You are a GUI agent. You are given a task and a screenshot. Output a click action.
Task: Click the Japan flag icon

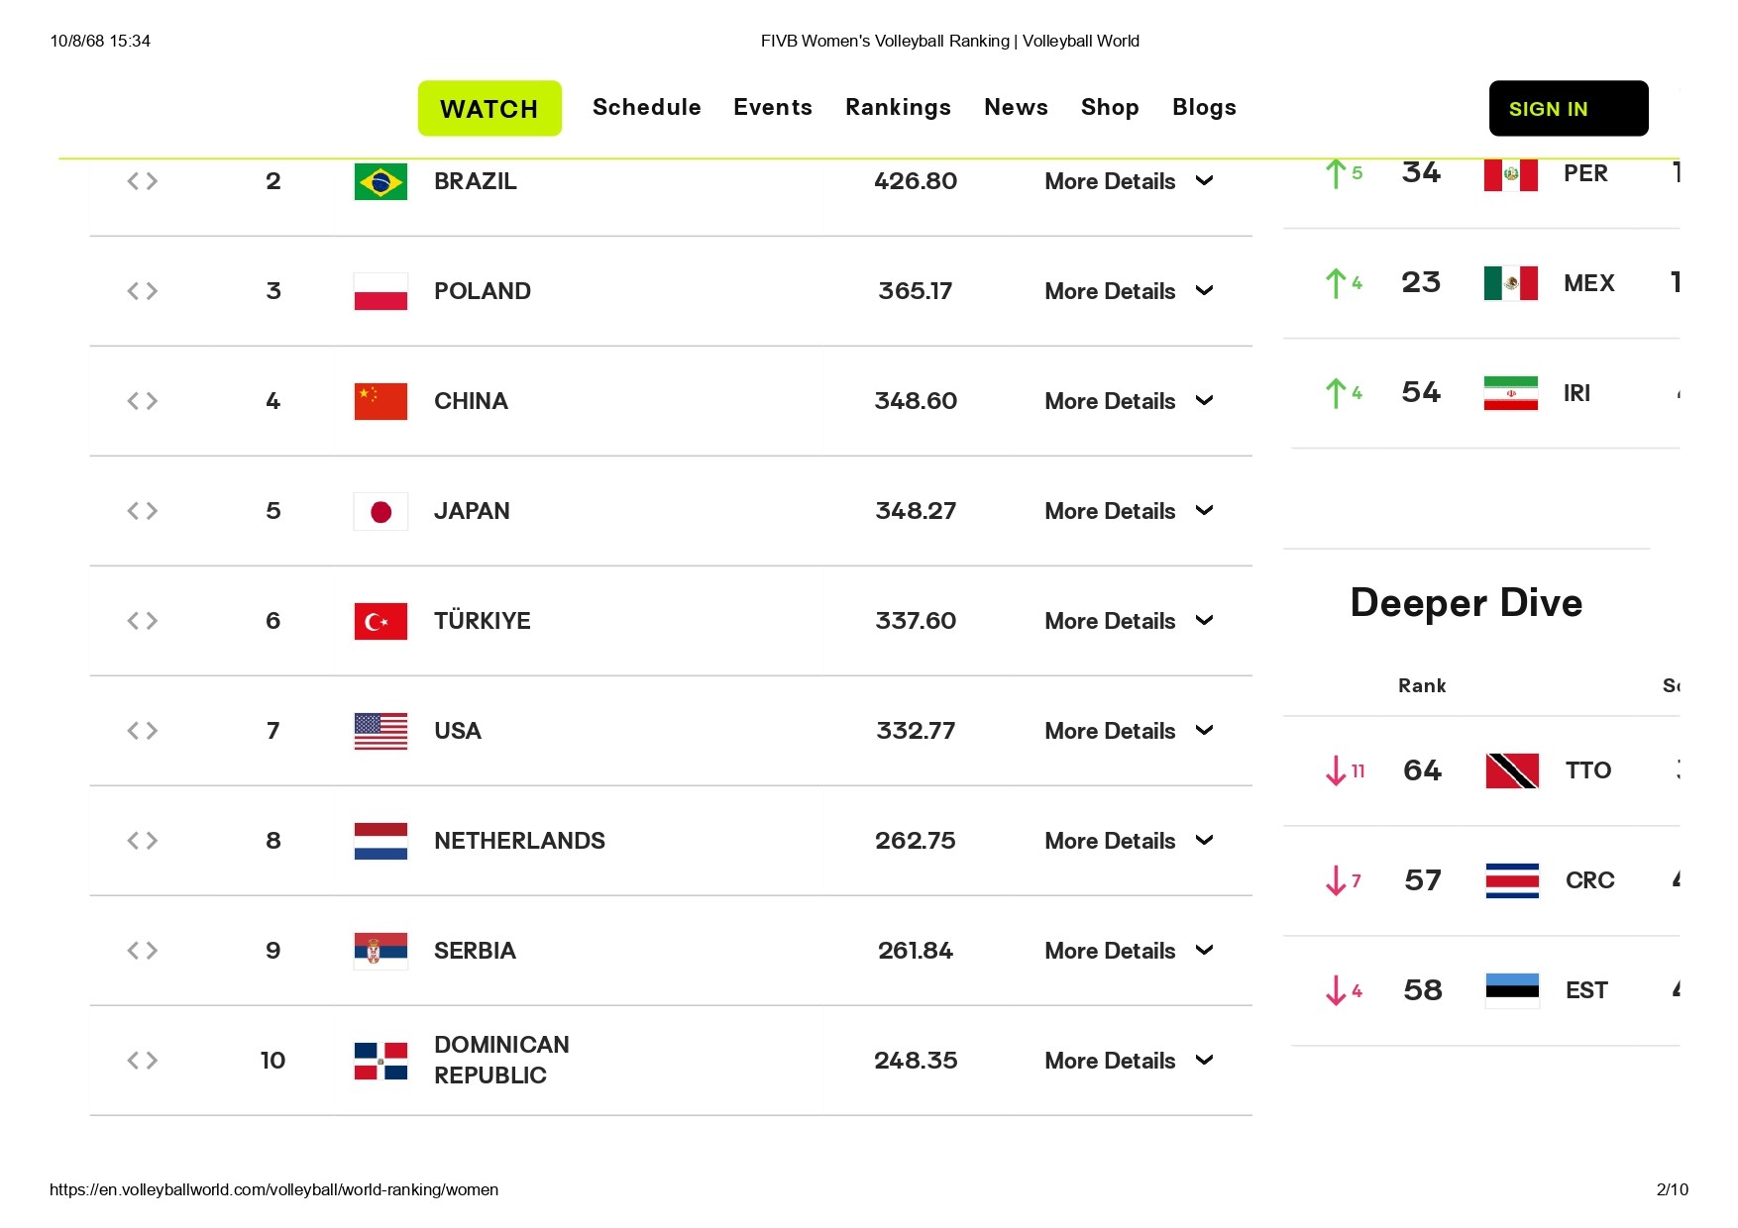click(380, 511)
